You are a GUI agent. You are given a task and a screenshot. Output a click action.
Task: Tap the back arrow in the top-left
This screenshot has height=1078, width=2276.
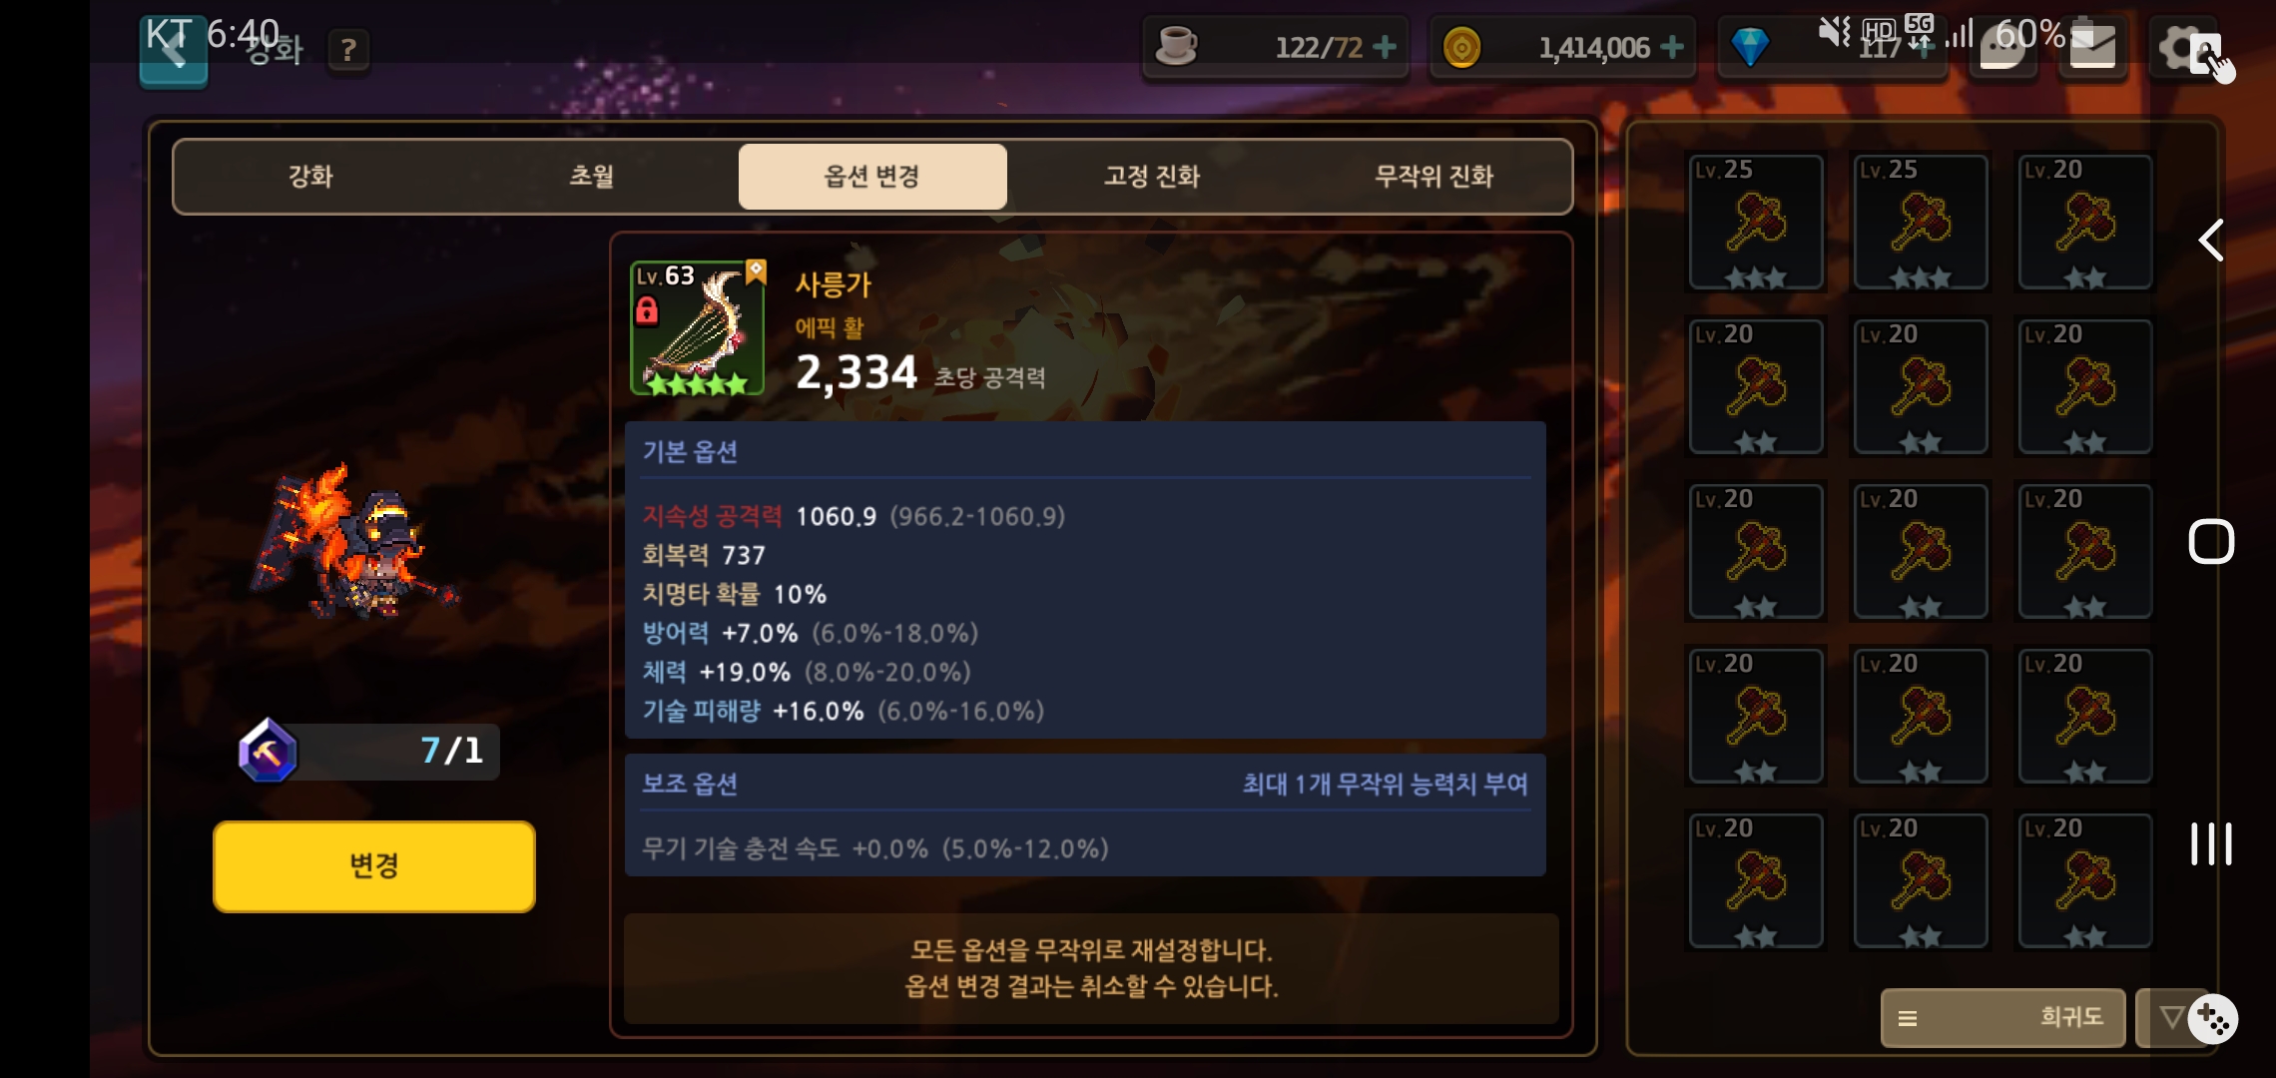[173, 52]
